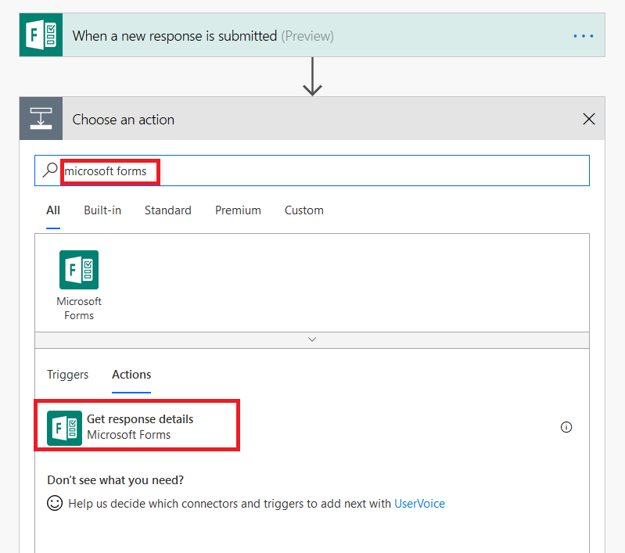Click the info icon for Get response details
The height and width of the screenshot is (553, 625).
566,427
